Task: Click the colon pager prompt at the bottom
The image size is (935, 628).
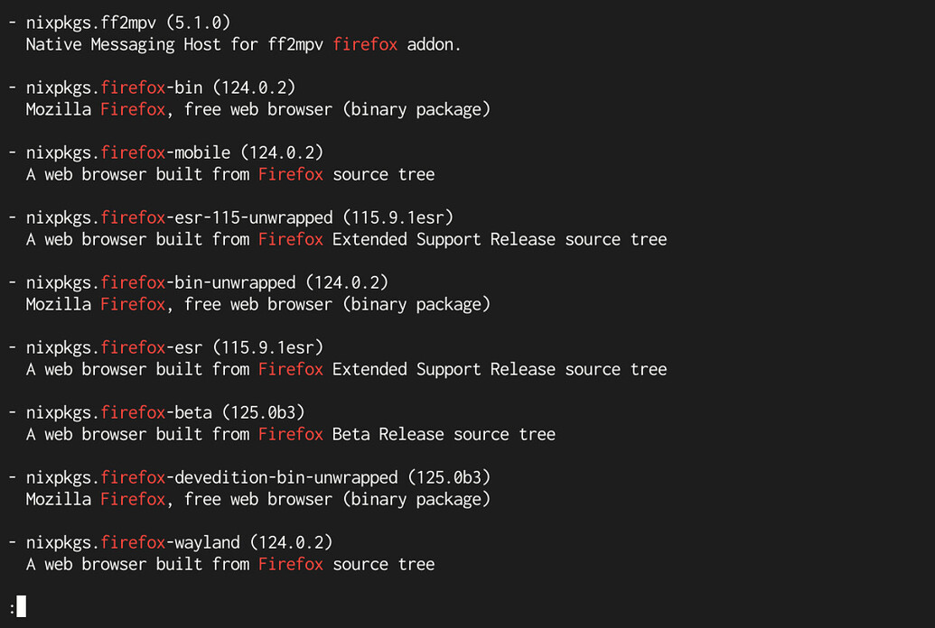Action: pos(12,608)
